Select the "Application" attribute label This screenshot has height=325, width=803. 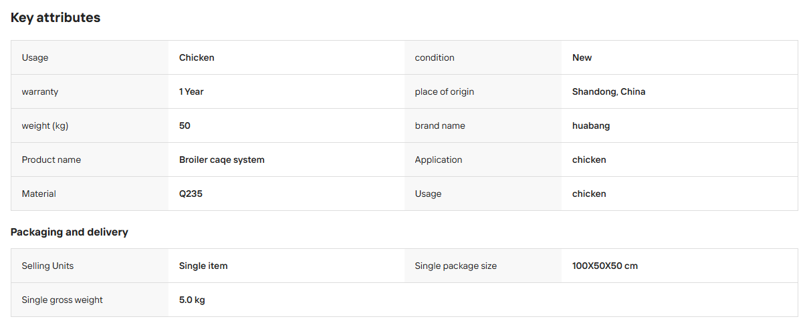pyautogui.click(x=439, y=159)
